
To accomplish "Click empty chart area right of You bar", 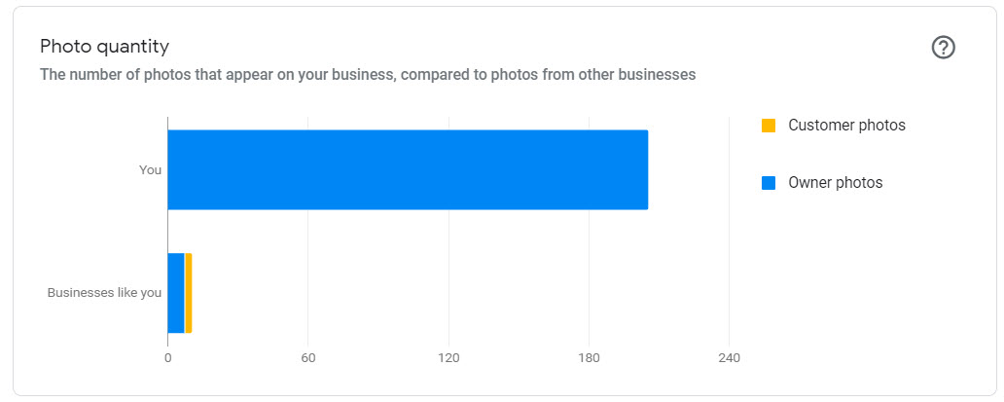I will click(x=689, y=169).
